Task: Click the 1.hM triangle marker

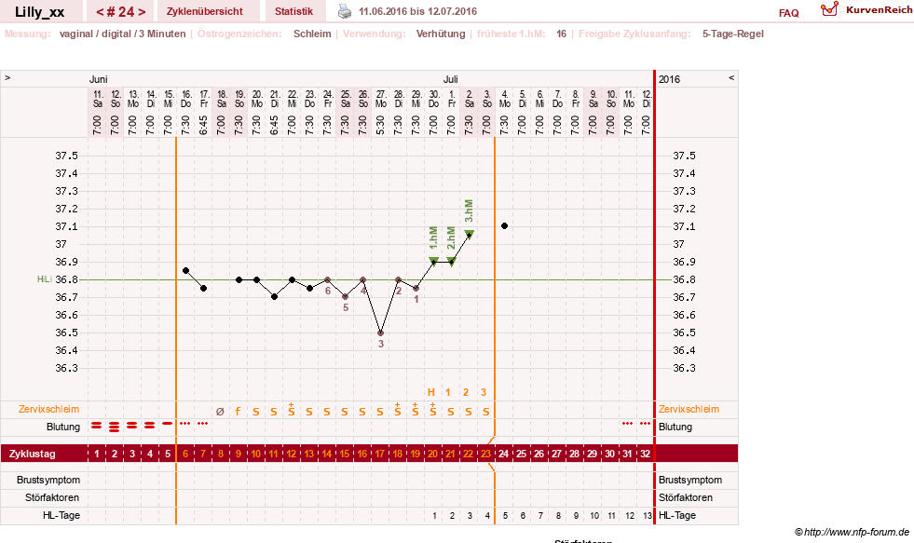Action: (x=433, y=261)
